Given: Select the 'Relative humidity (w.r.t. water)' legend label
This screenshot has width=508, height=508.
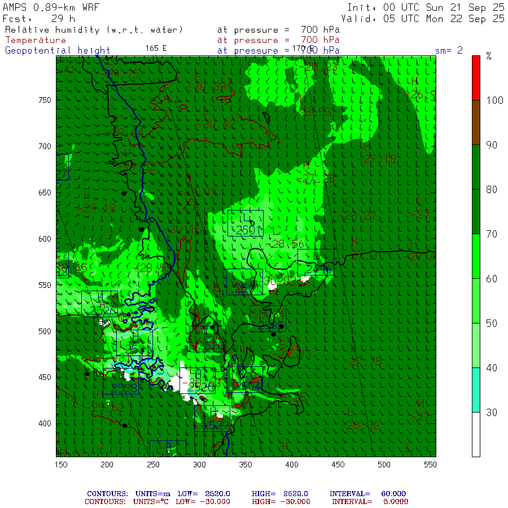Looking at the screenshot, I should tap(94, 29).
